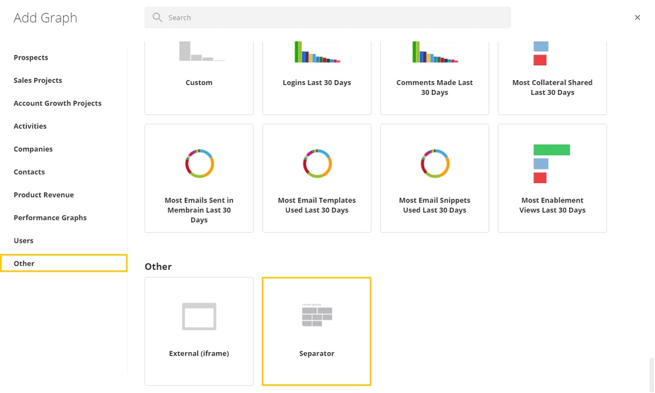View the Users graph category
655x393 pixels.
tap(23, 240)
